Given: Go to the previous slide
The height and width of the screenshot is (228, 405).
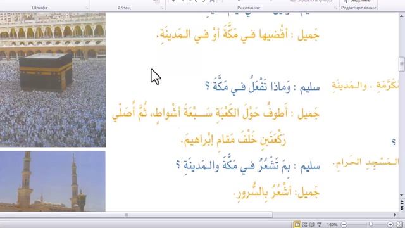Looking at the screenshot, I should click(x=402, y=202).
